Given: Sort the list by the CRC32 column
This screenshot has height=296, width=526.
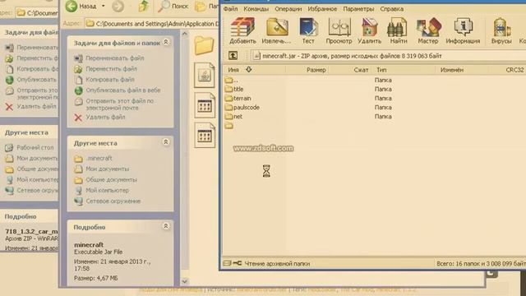Looking at the screenshot, I should click(x=508, y=70).
